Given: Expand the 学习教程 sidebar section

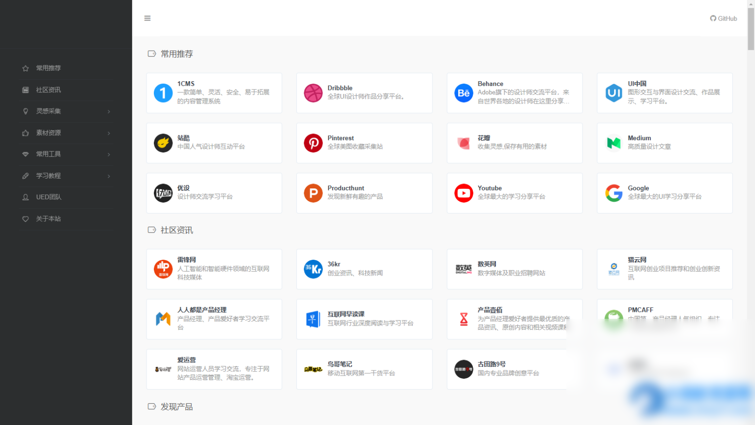Looking at the screenshot, I should point(66,176).
